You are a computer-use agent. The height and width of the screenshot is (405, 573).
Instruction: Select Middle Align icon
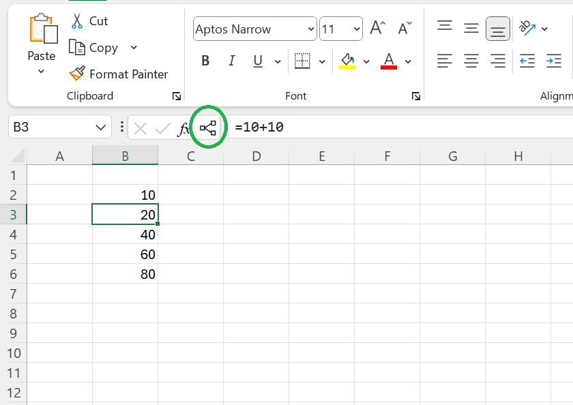pos(471,28)
